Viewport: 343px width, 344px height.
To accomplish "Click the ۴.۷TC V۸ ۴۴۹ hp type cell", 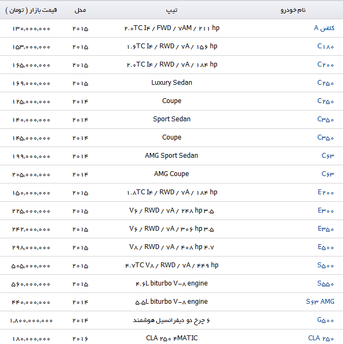I will pos(172,265).
